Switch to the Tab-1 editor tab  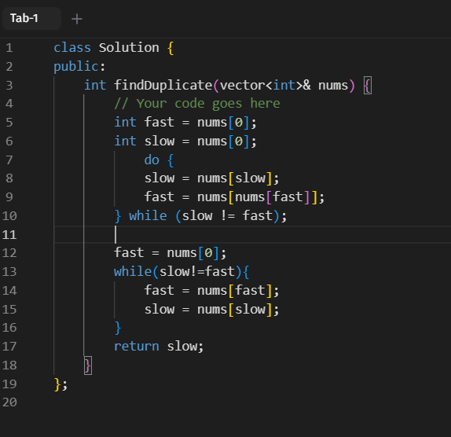31,18
